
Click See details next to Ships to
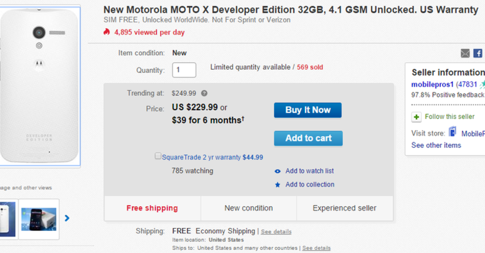coord(316,248)
